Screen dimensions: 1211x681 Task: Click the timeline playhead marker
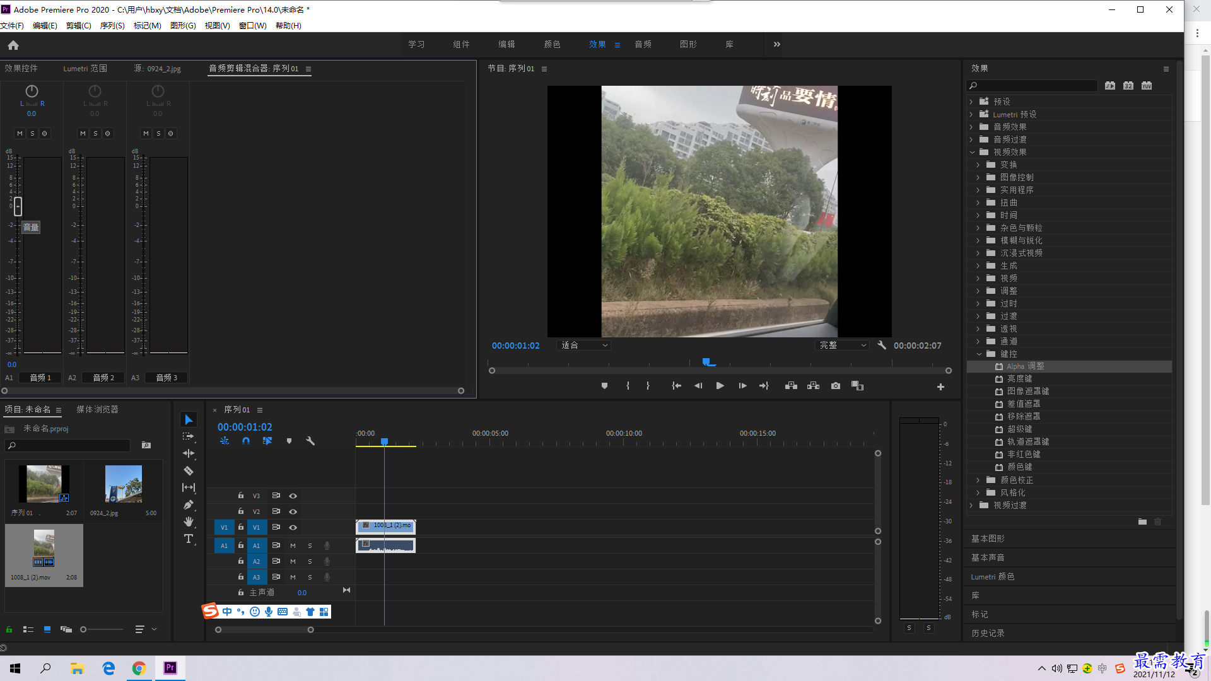click(384, 442)
